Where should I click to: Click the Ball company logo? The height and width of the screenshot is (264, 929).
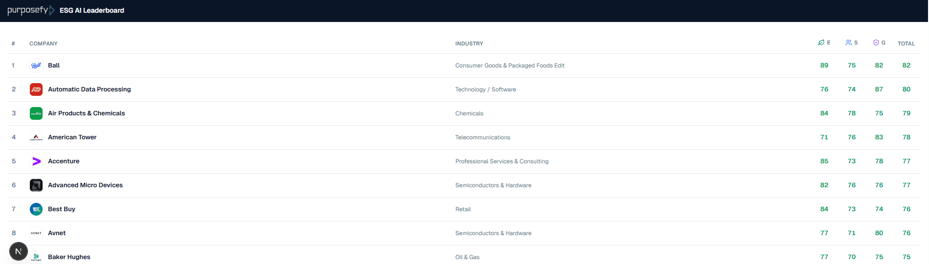pyautogui.click(x=36, y=66)
